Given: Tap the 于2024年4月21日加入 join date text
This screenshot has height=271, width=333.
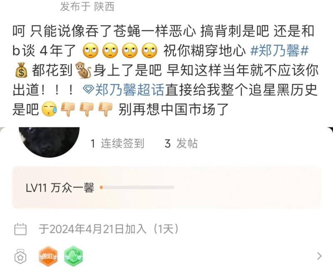Looking at the screenshot, I should [92, 229].
